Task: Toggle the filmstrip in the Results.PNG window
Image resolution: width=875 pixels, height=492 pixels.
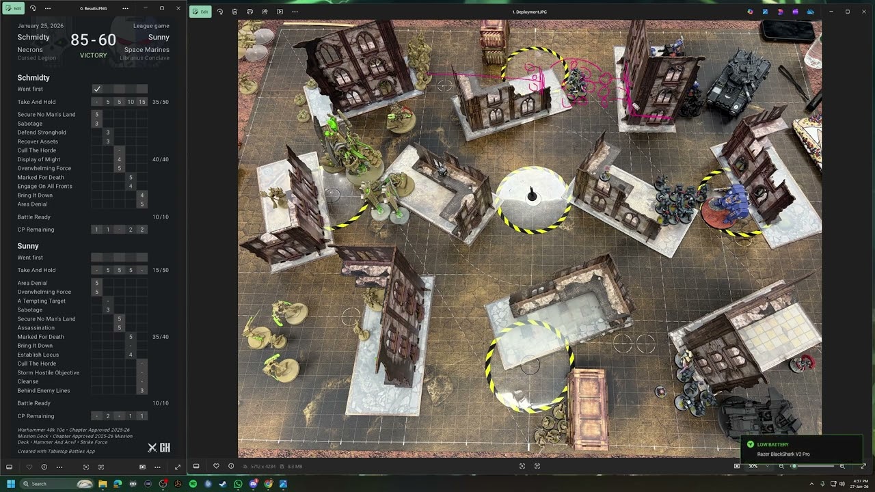Action: [x=10, y=467]
